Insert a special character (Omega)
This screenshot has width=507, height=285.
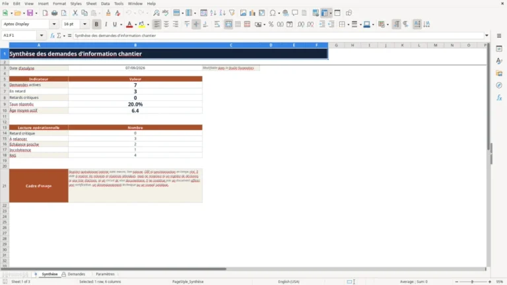(273, 13)
